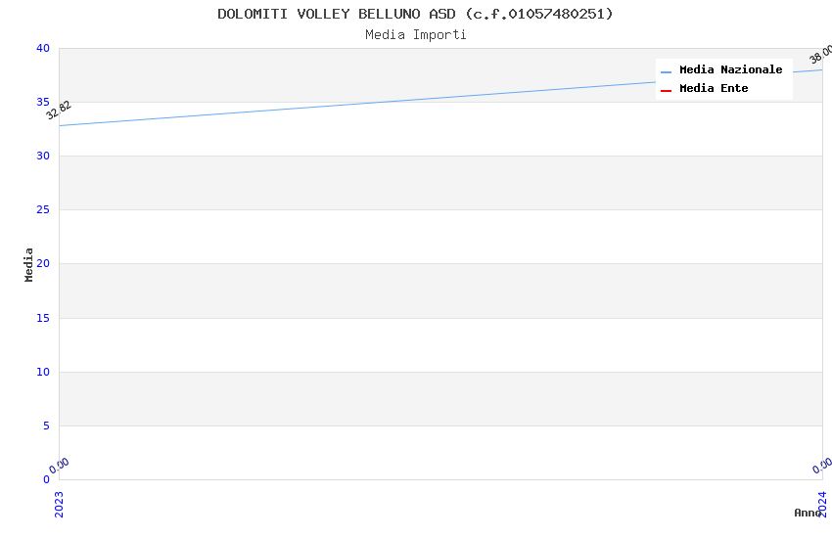Click the 0.00 label at year 2024

click(822, 466)
